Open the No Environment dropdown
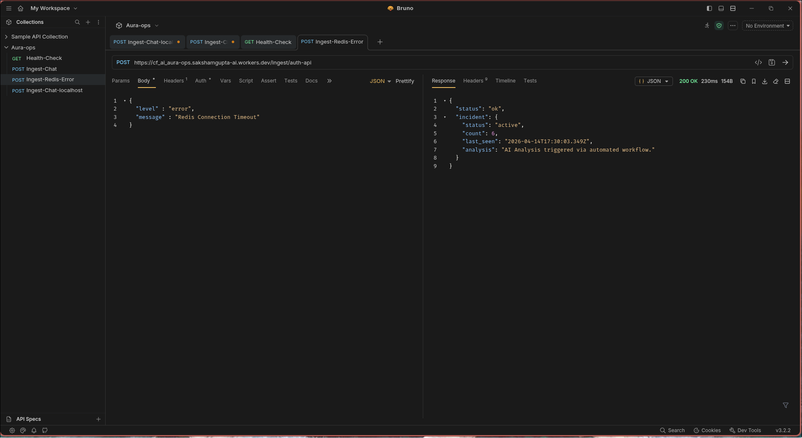This screenshot has width=802, height=438. 767,26
